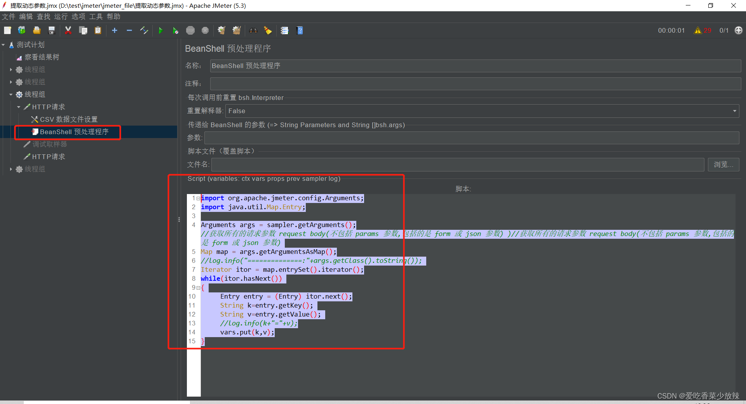Toggle enable/disable element icon
Viewport: 746px width, 404px height.
pyautogui.click(x=144, y=30)
